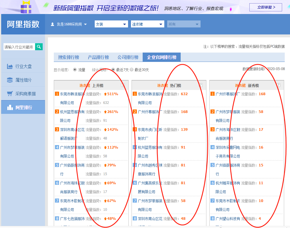Open 深圳市采趣网电子商务有限公司 in 新秀榜
290x228 pixels.
click(228, 152)
